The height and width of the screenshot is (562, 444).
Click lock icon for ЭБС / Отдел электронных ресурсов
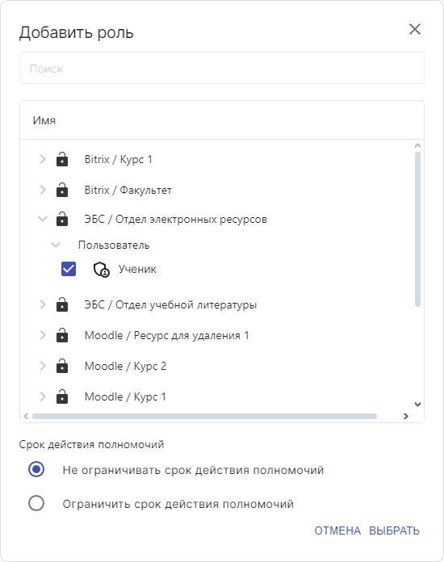coord(62,219)
